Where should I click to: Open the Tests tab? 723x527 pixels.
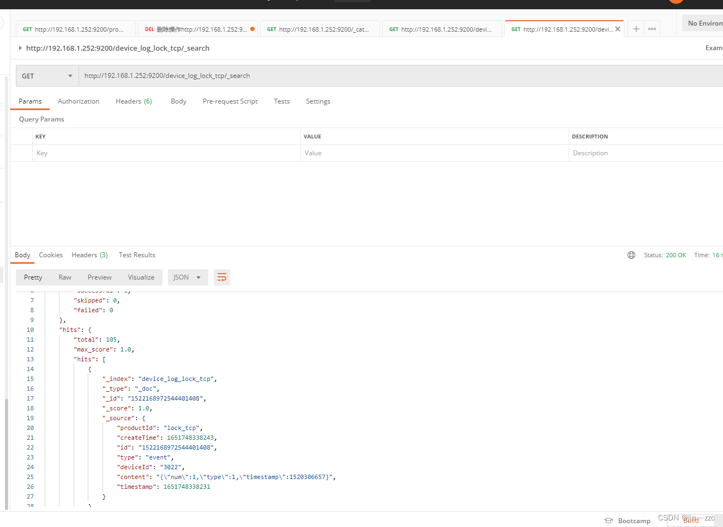point(282,101)
